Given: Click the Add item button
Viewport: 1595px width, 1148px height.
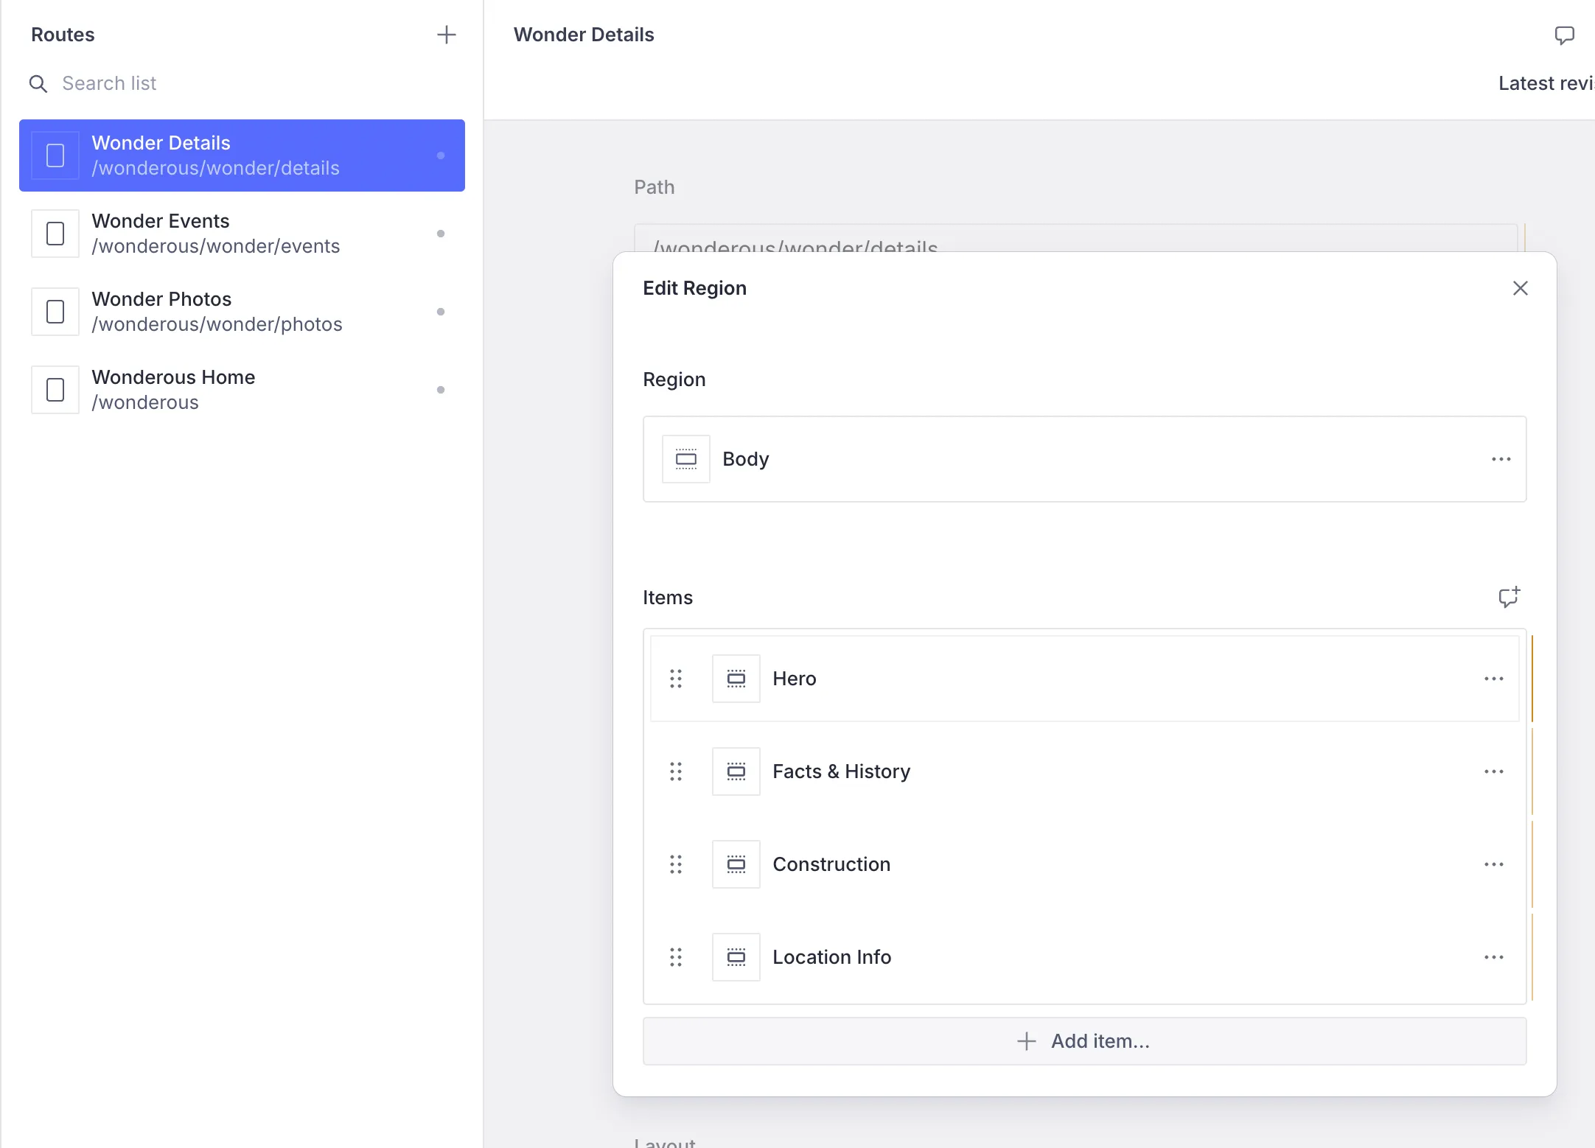Looking at the screenshot, I should [1083, 1040].
